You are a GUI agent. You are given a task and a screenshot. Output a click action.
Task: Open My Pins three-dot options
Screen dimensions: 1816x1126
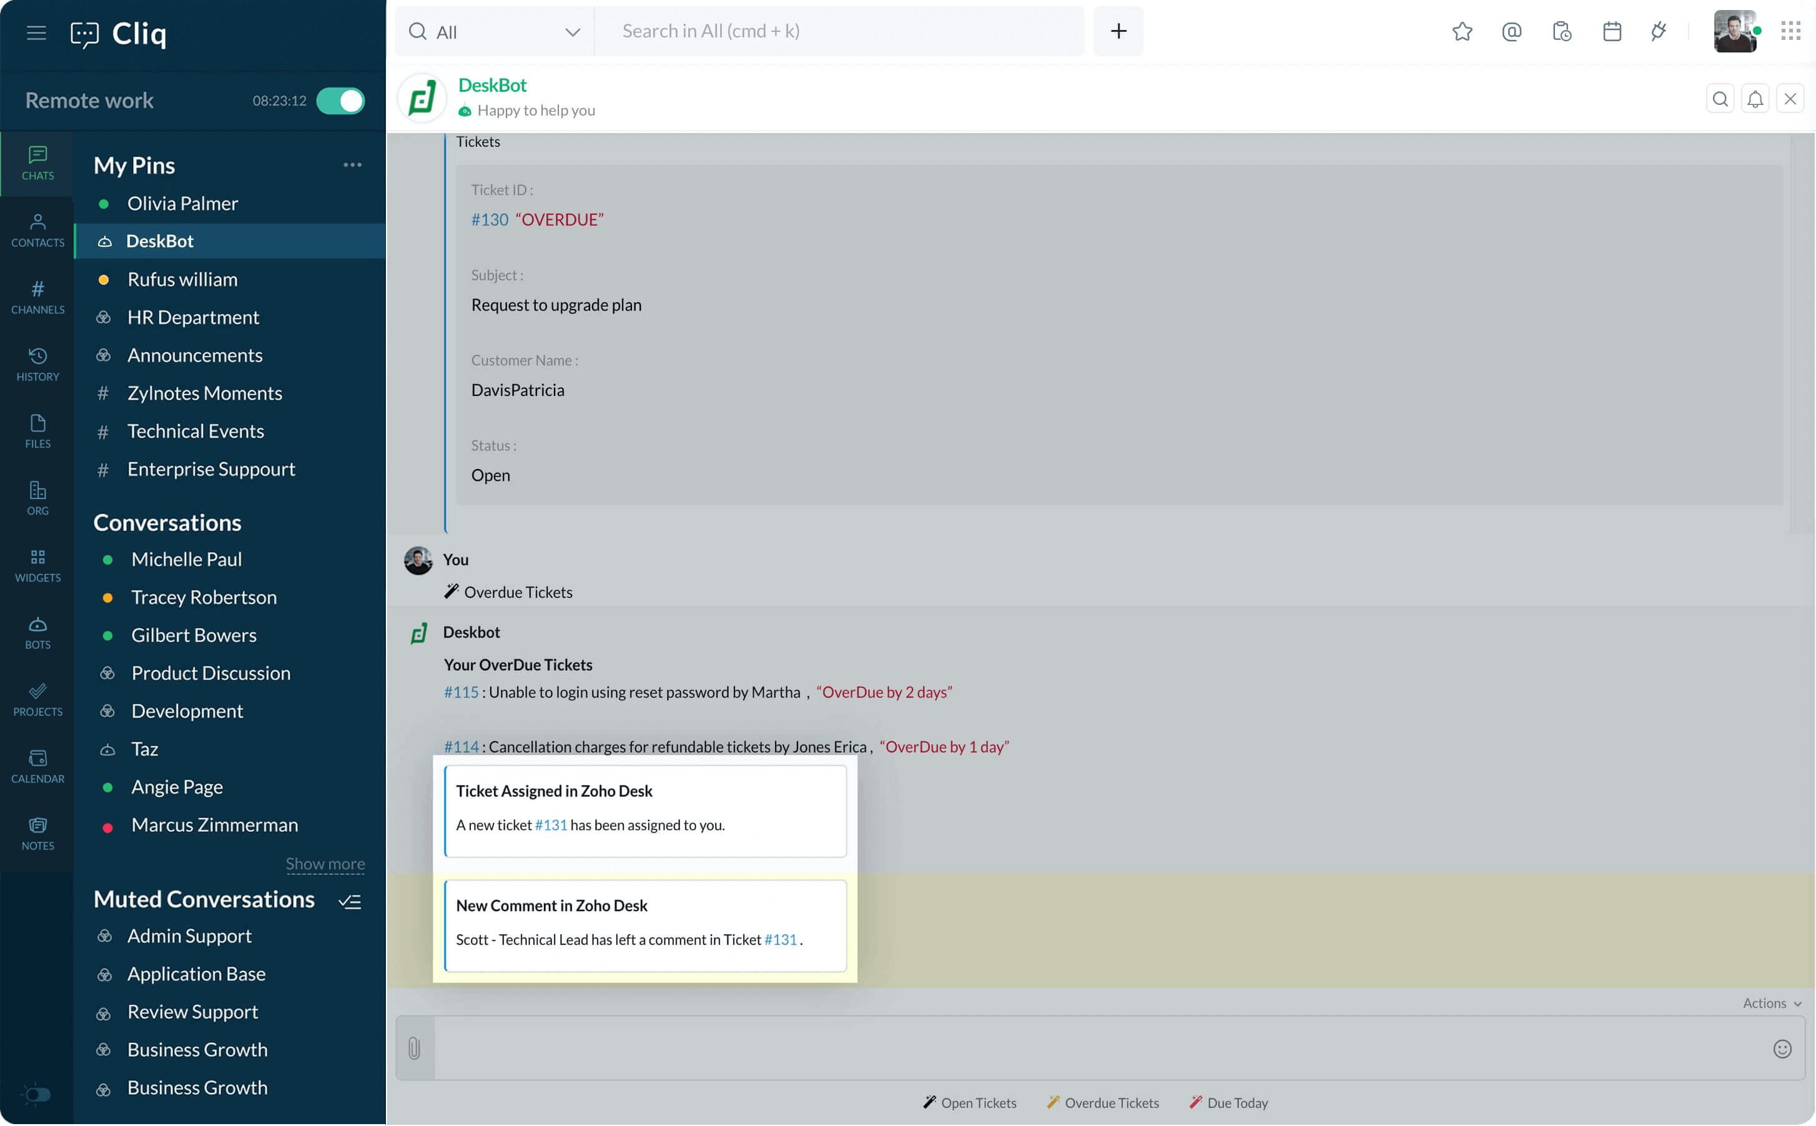pyautogui.click(x=352, y=165)
